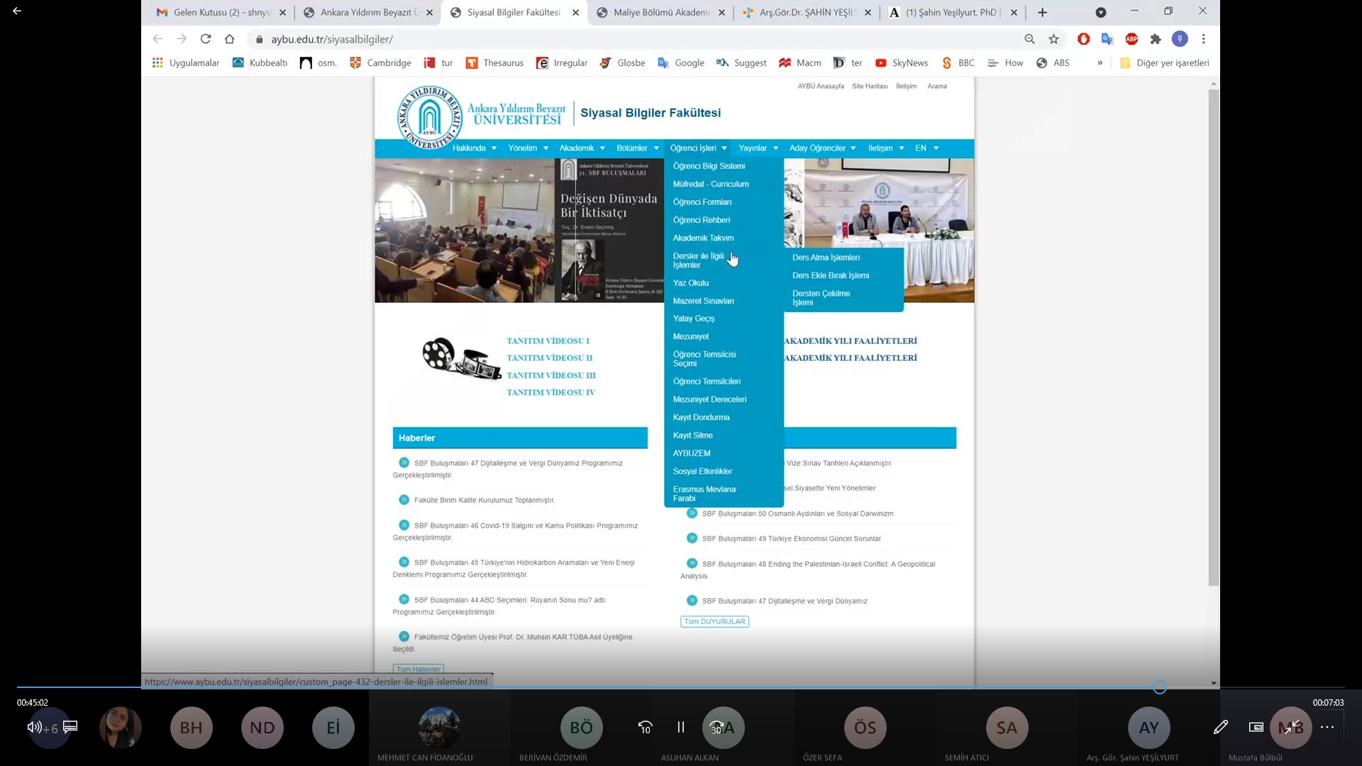Toggle the subtitles captions icon

click(70, 727)
